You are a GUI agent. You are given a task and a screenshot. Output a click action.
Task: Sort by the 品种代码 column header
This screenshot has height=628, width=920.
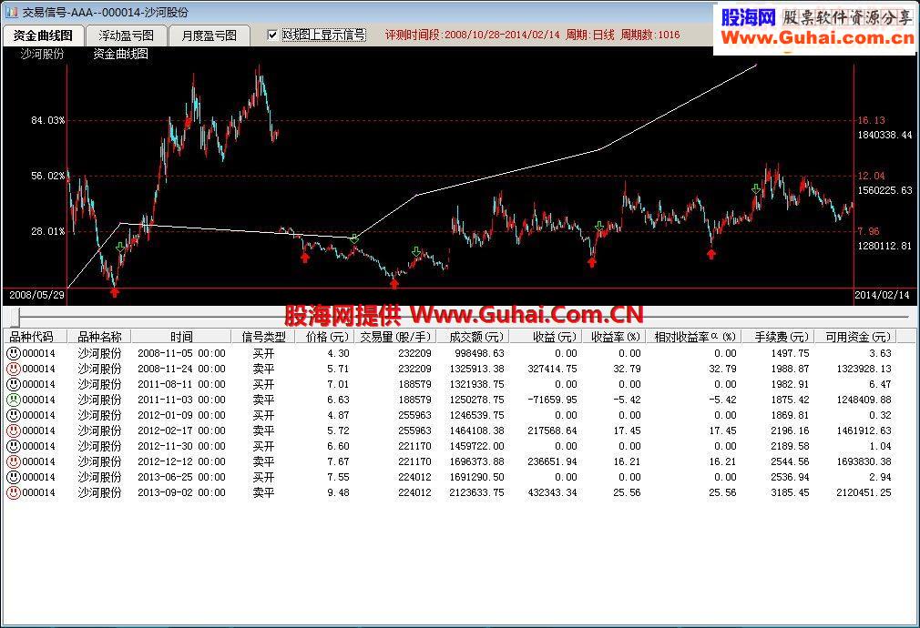pyautogui.click(x=35, y=337)
